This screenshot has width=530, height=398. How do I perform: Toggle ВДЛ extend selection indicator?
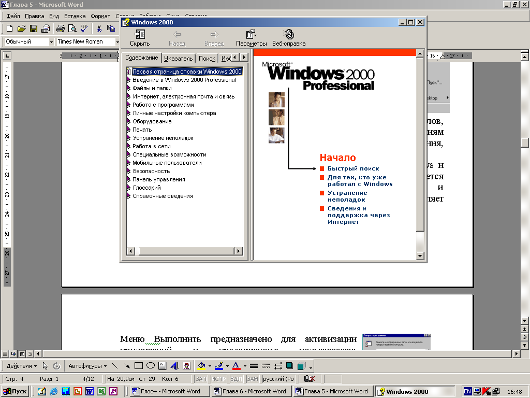pyautogui.click(x=236, y=379)
